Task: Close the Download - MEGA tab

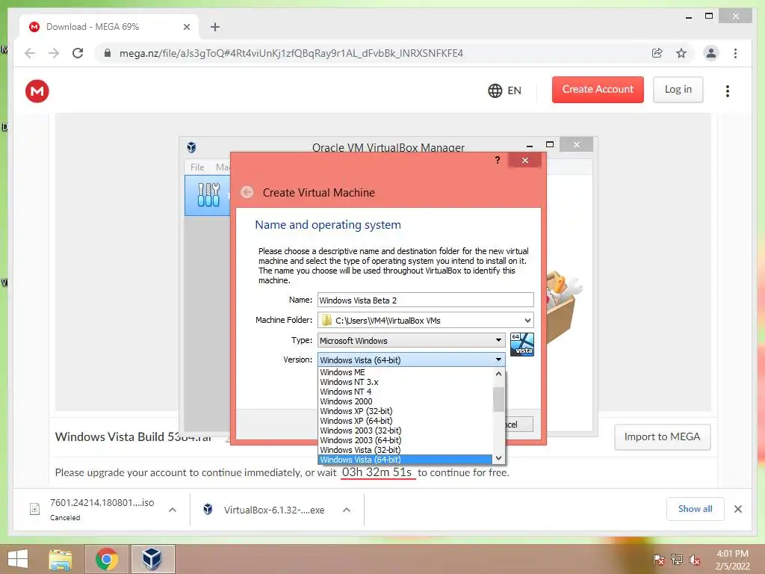Action: tap(186, 27)
